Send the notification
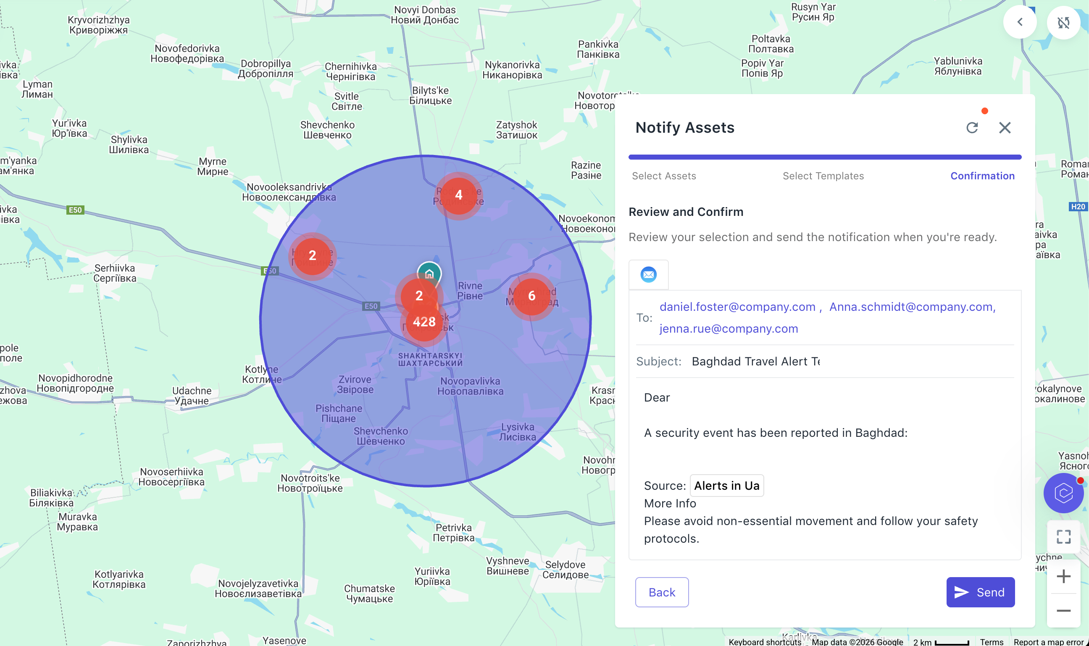This screenshot has width=1089, height=646. (980, 592)
